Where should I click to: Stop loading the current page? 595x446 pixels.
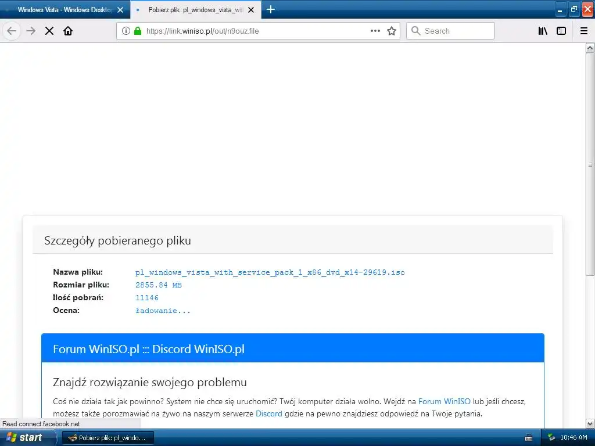click(49, 31)
